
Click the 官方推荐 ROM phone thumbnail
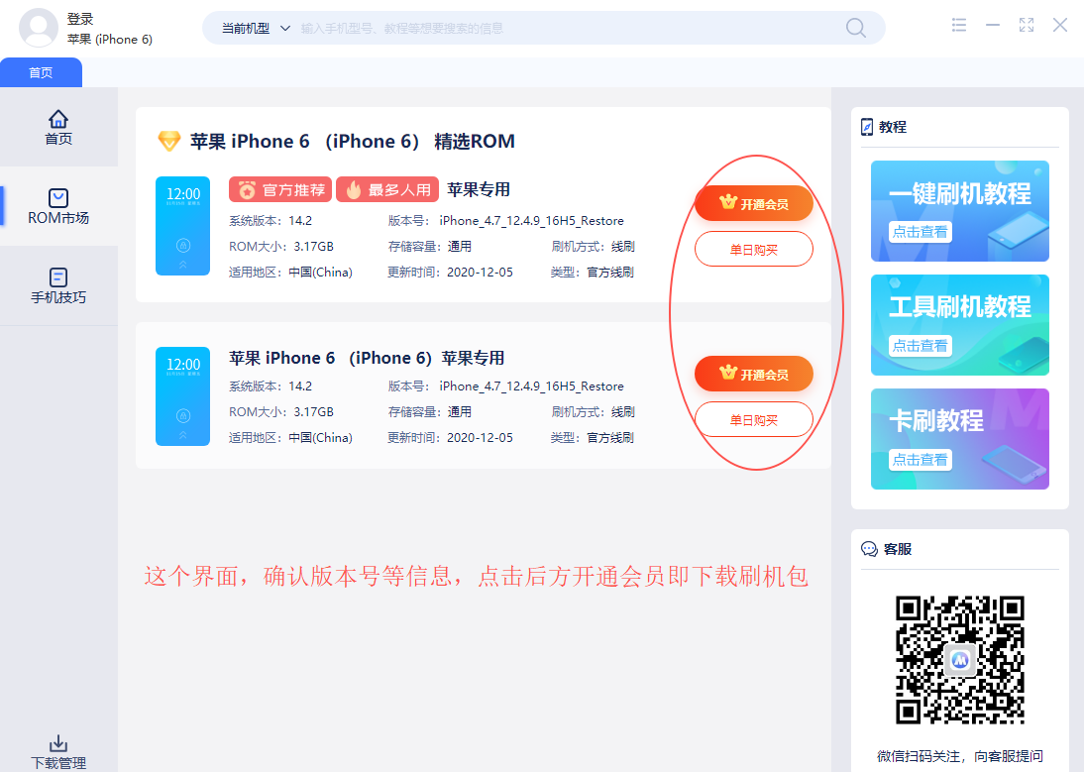182,226
